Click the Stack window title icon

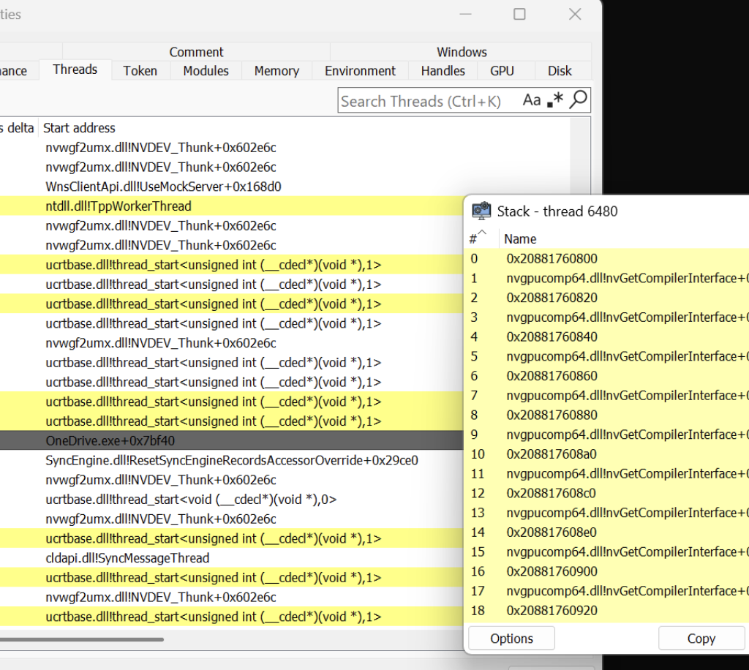click(481, 211)
